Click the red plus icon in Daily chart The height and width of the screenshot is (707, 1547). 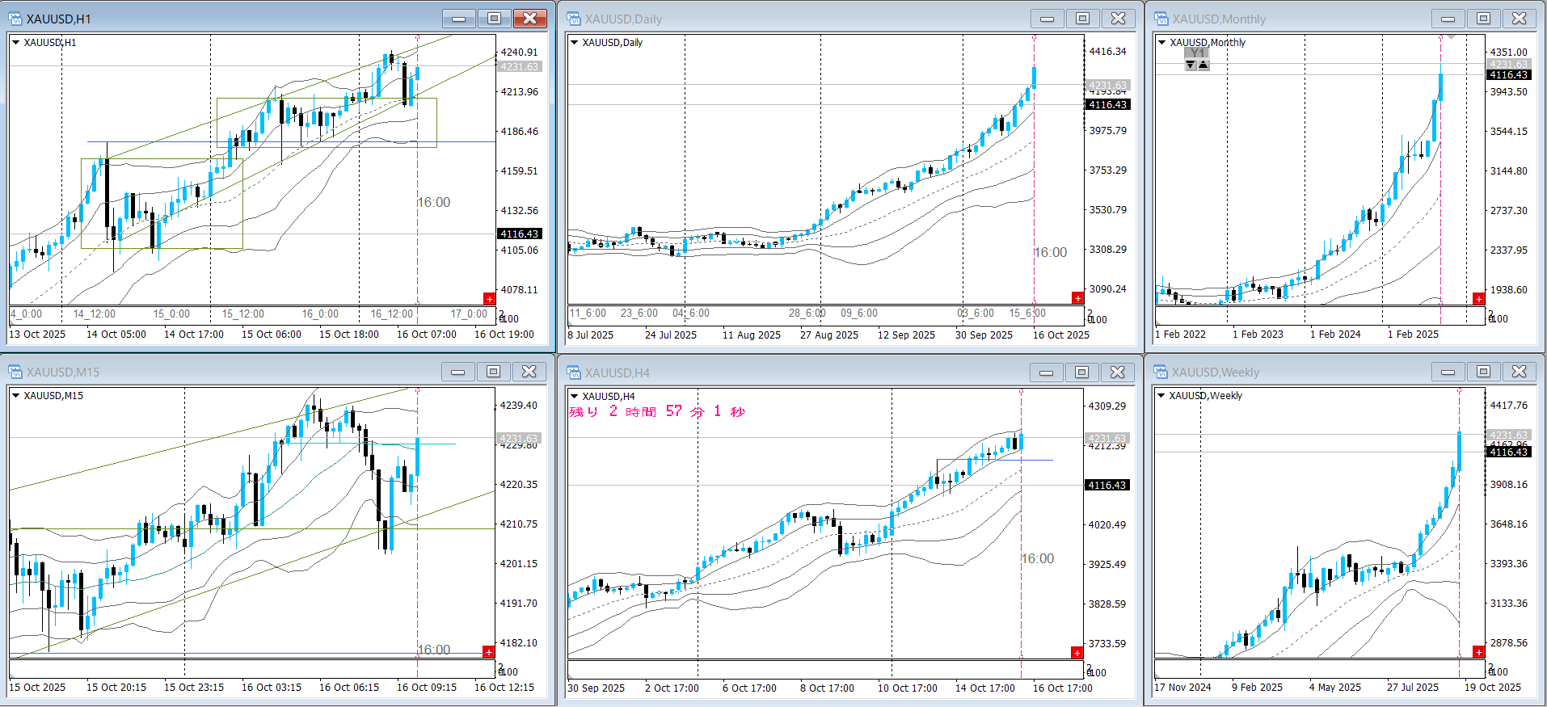(1077, 298)
